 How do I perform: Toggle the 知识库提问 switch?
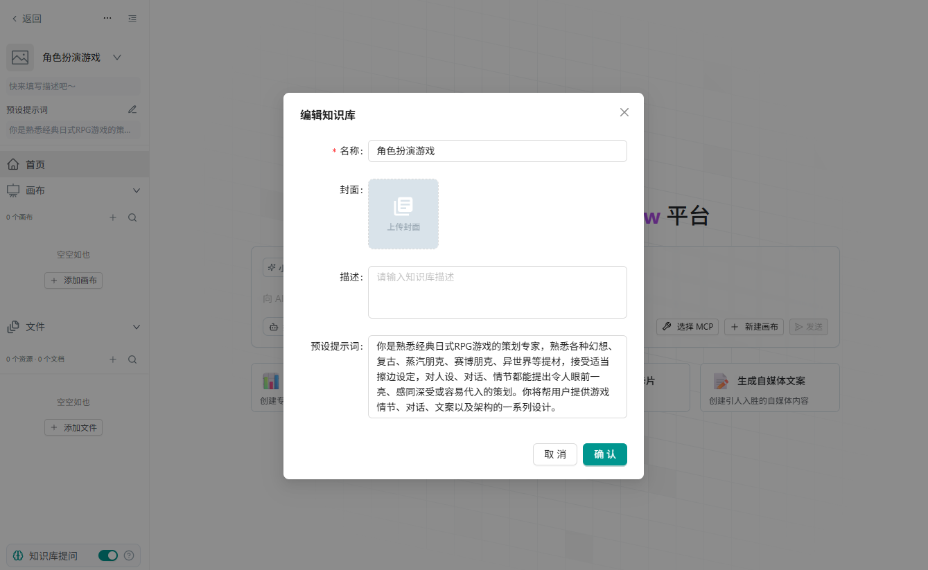click(108, 555)
